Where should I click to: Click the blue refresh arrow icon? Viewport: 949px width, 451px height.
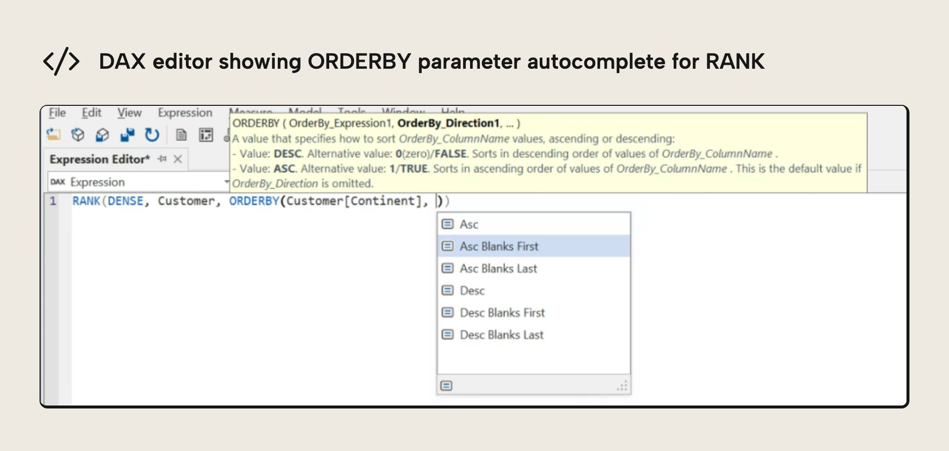tap(152, 135)
